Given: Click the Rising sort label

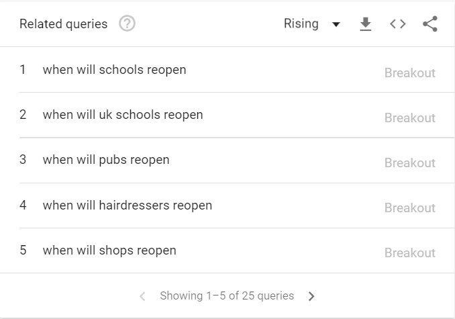Looking at the screenshot, I should [x=301, y=24].
